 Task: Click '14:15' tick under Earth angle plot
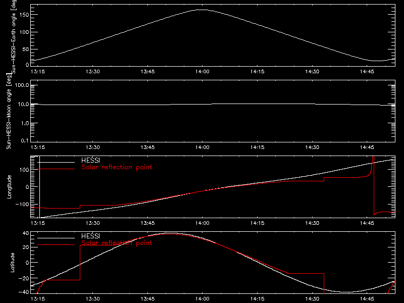coord(257,72)
